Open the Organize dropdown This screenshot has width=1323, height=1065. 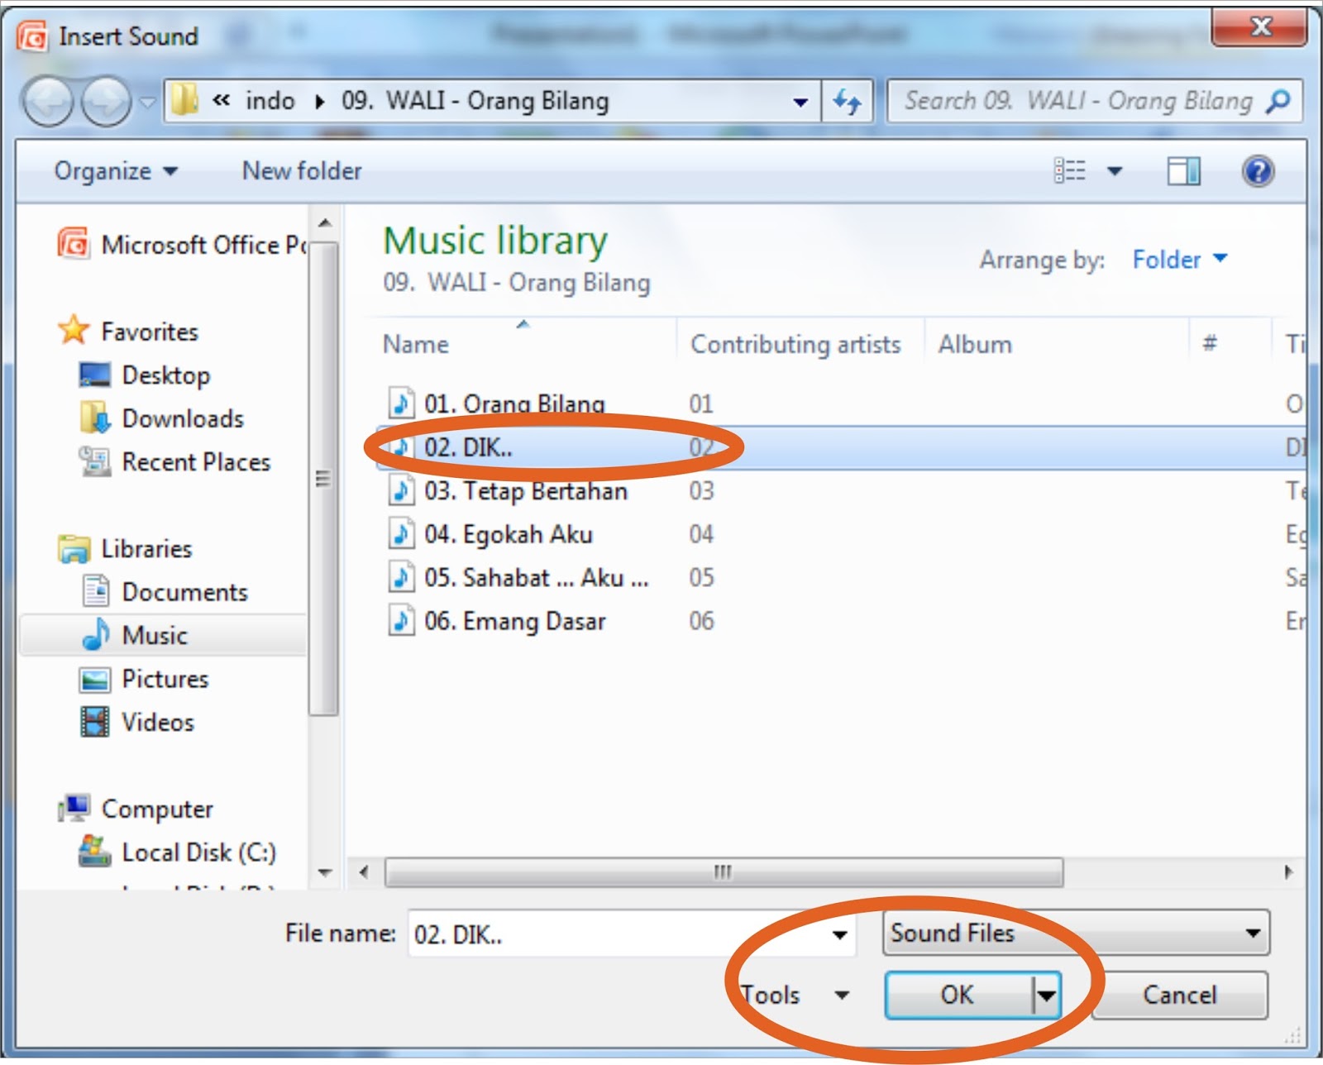tap(116, 170)
